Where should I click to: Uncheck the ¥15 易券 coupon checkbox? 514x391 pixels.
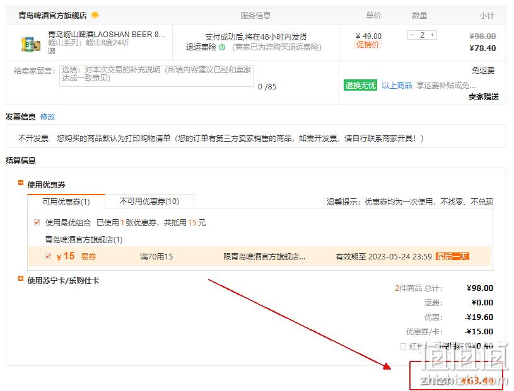coord(48,256)
